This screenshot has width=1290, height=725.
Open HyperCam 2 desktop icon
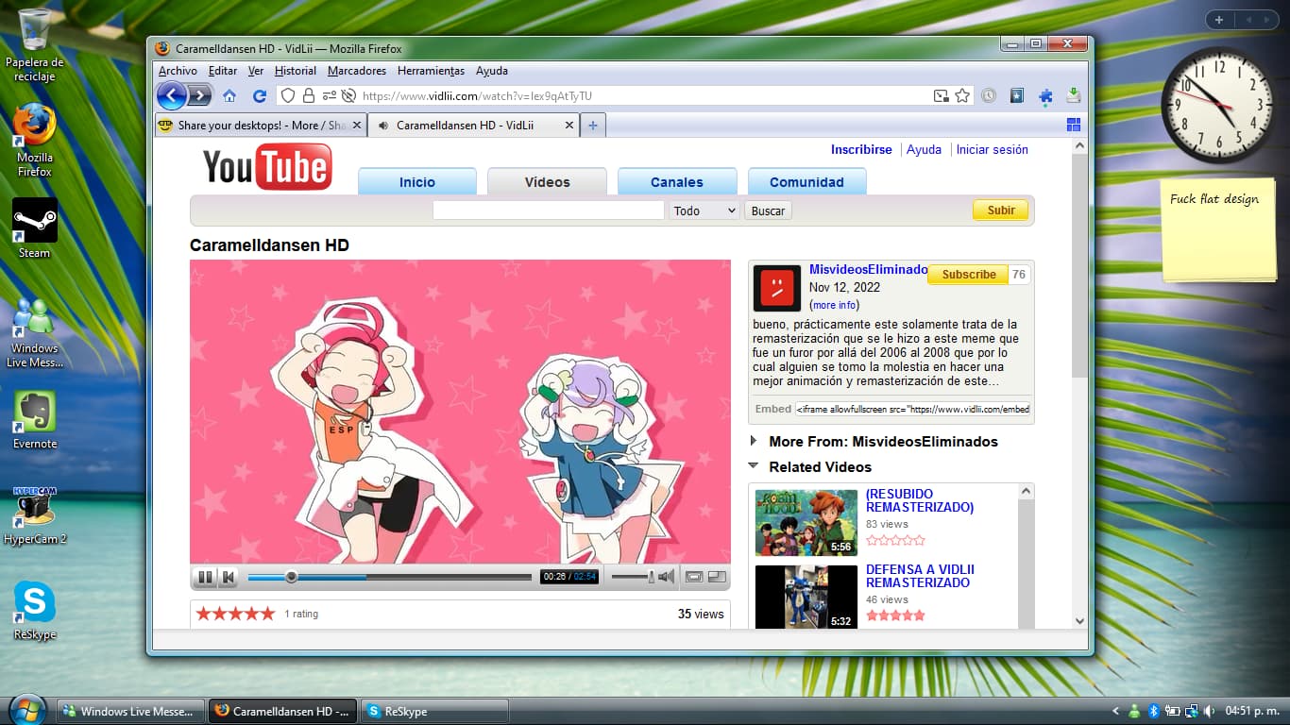point(34,514)
